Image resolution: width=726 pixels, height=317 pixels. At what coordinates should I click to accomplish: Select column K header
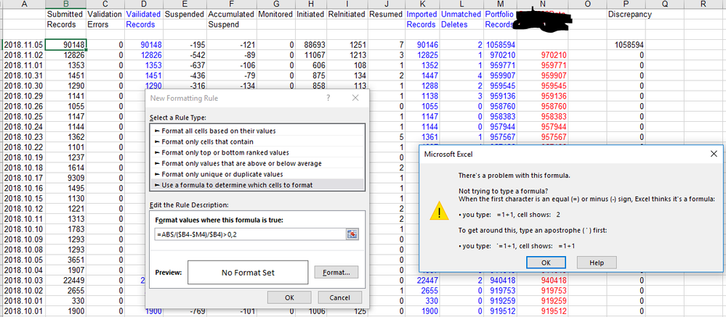pyautogui.click(x=422, y=4)
